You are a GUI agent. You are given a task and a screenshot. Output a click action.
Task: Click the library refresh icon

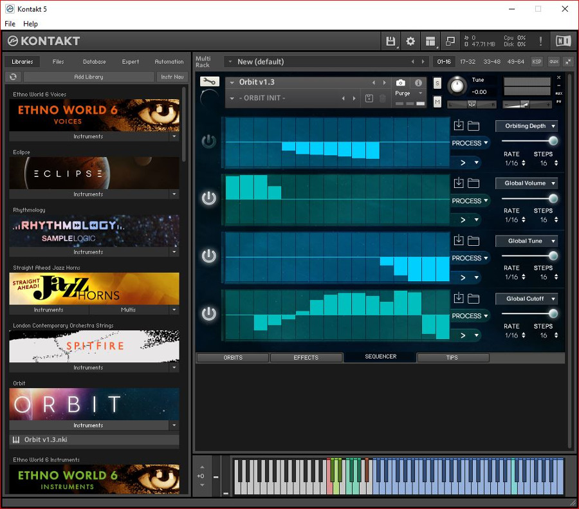click(x=14, y=77)
